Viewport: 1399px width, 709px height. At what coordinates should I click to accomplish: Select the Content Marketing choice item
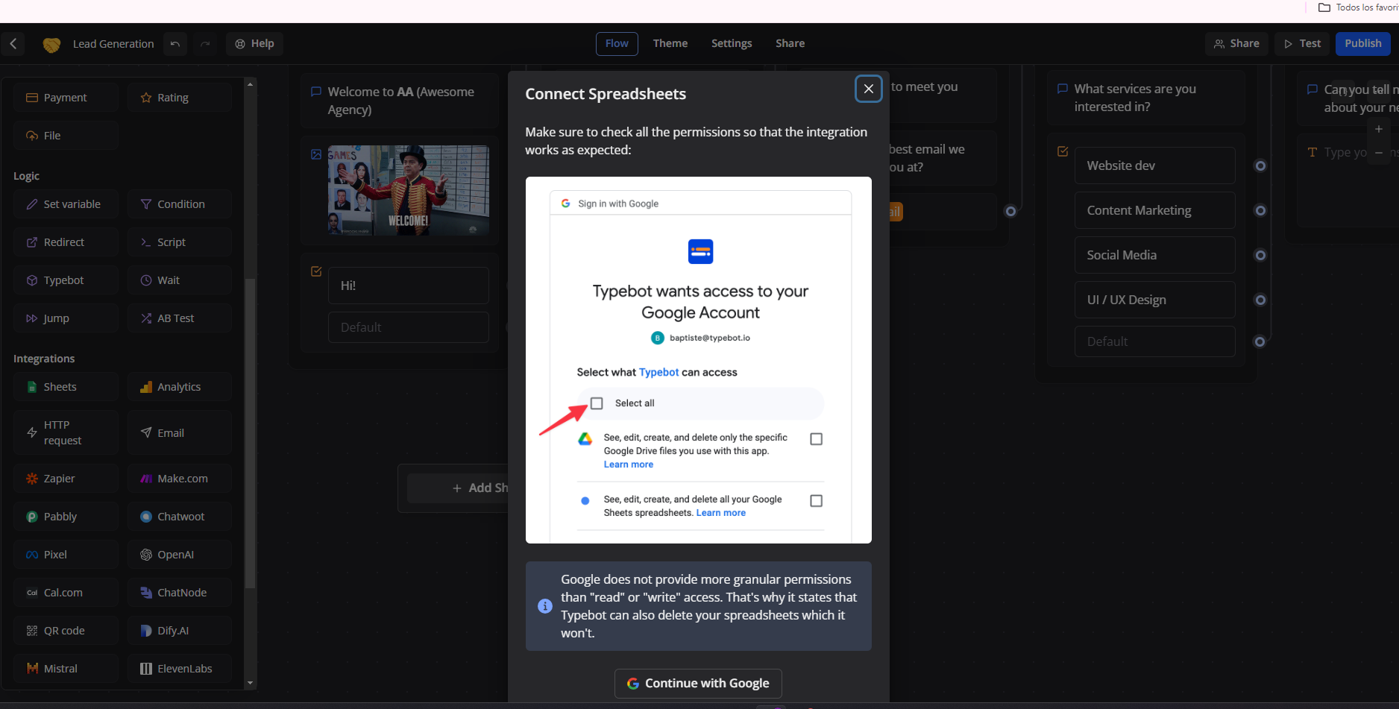pos(1154,210)
